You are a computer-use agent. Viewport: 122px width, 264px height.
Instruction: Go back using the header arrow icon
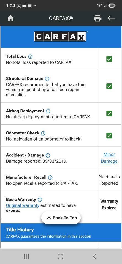111,18
